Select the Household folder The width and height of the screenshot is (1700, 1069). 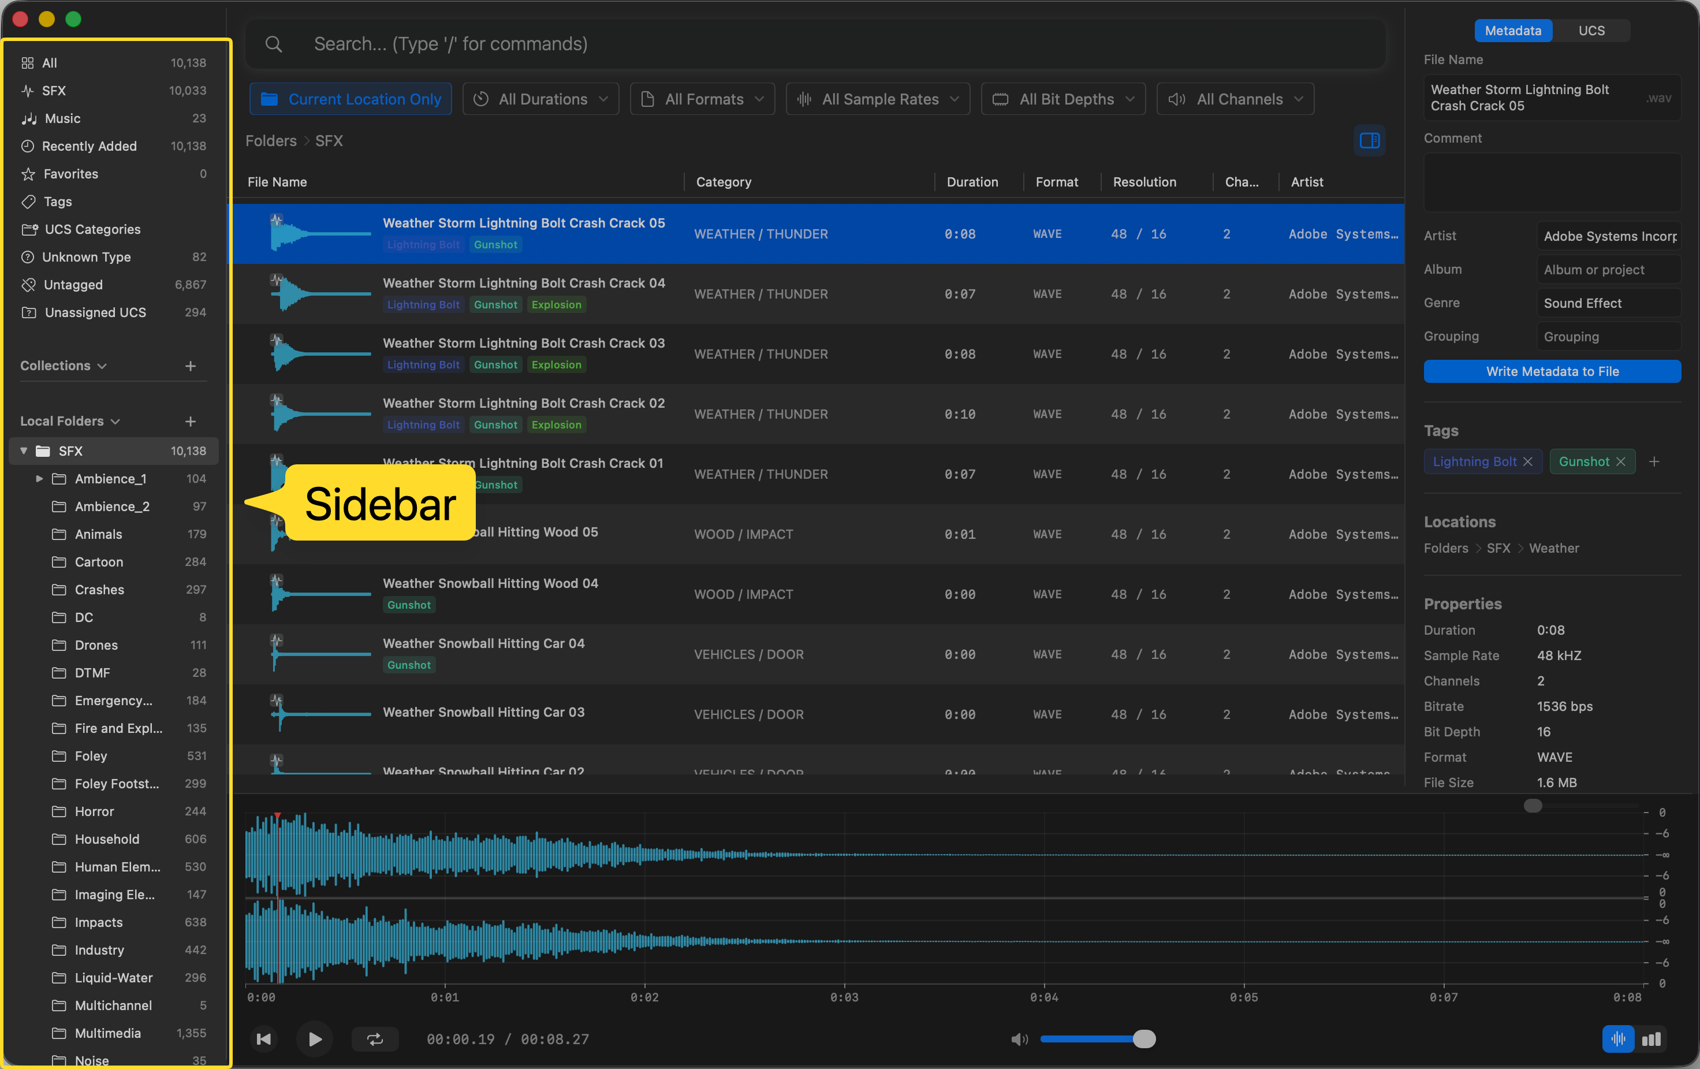(x=113, y=839)
